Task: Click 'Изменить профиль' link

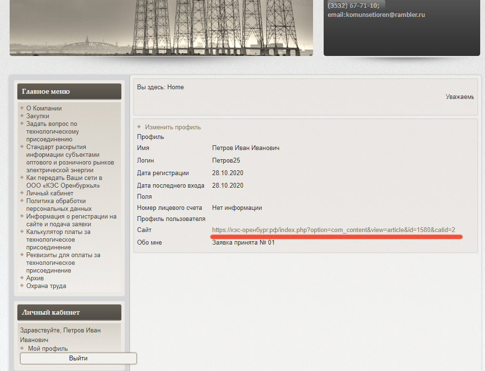Action: tap(173, 127)
